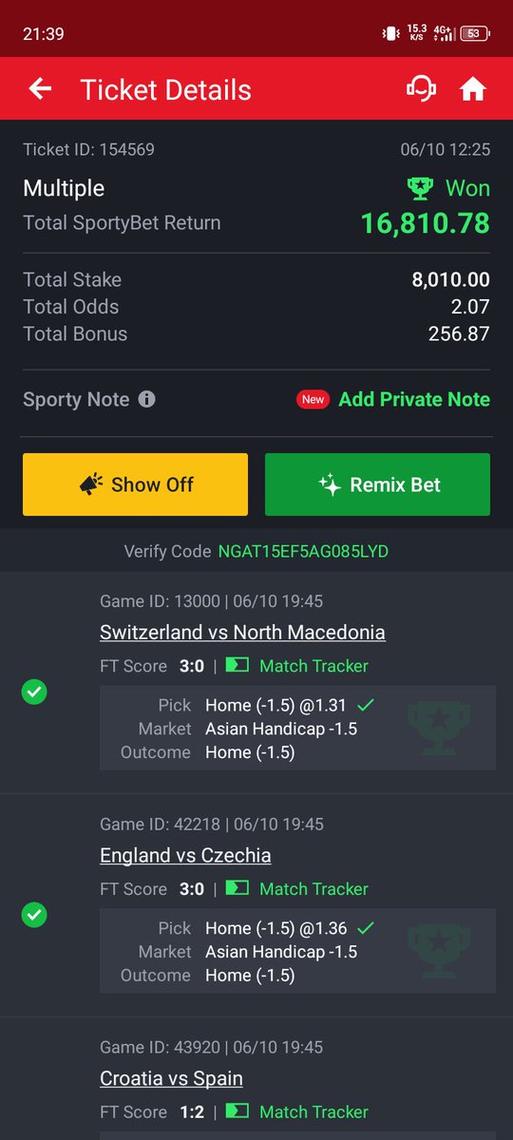Open customer support headset icon
Screen dimensions: 513x1140
point(421,89)
